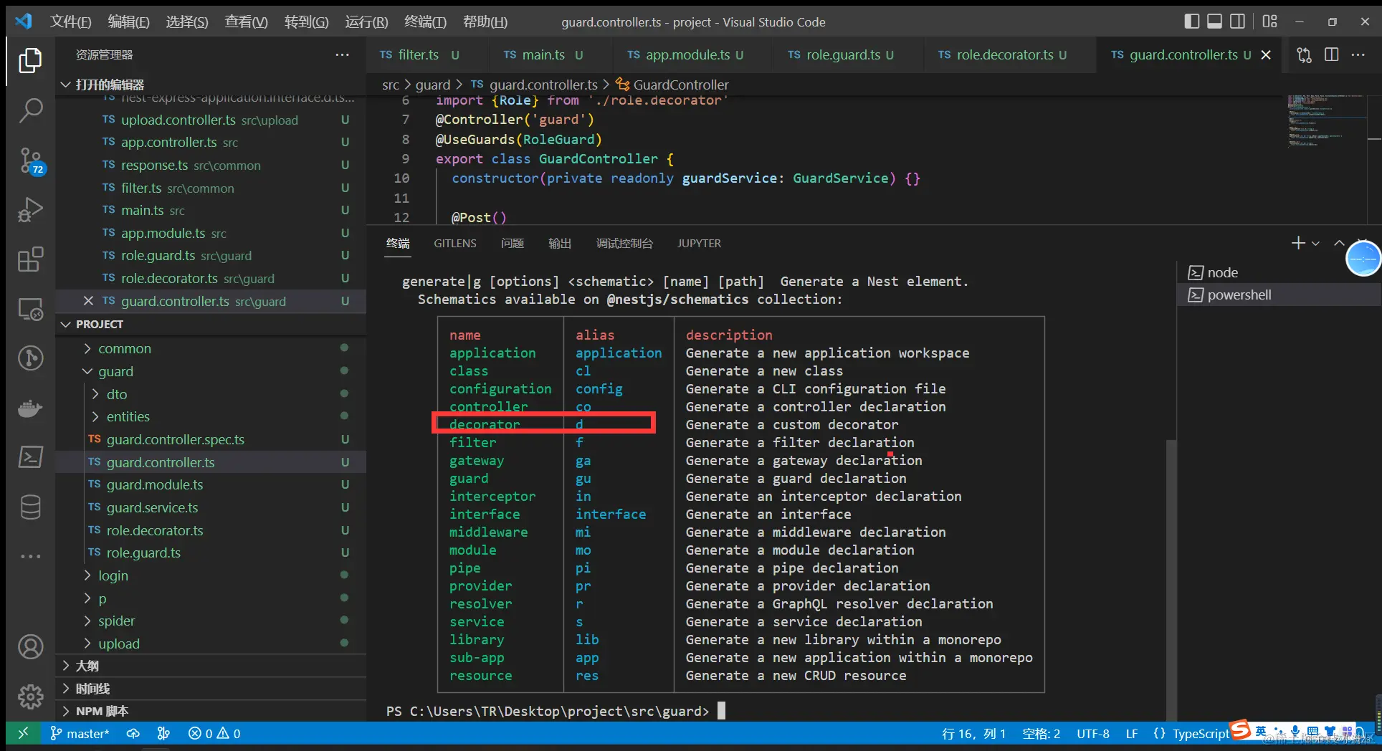Open the 文件 menu
Viewport: 1382px width, 751px height.
(x=71, y=21)
